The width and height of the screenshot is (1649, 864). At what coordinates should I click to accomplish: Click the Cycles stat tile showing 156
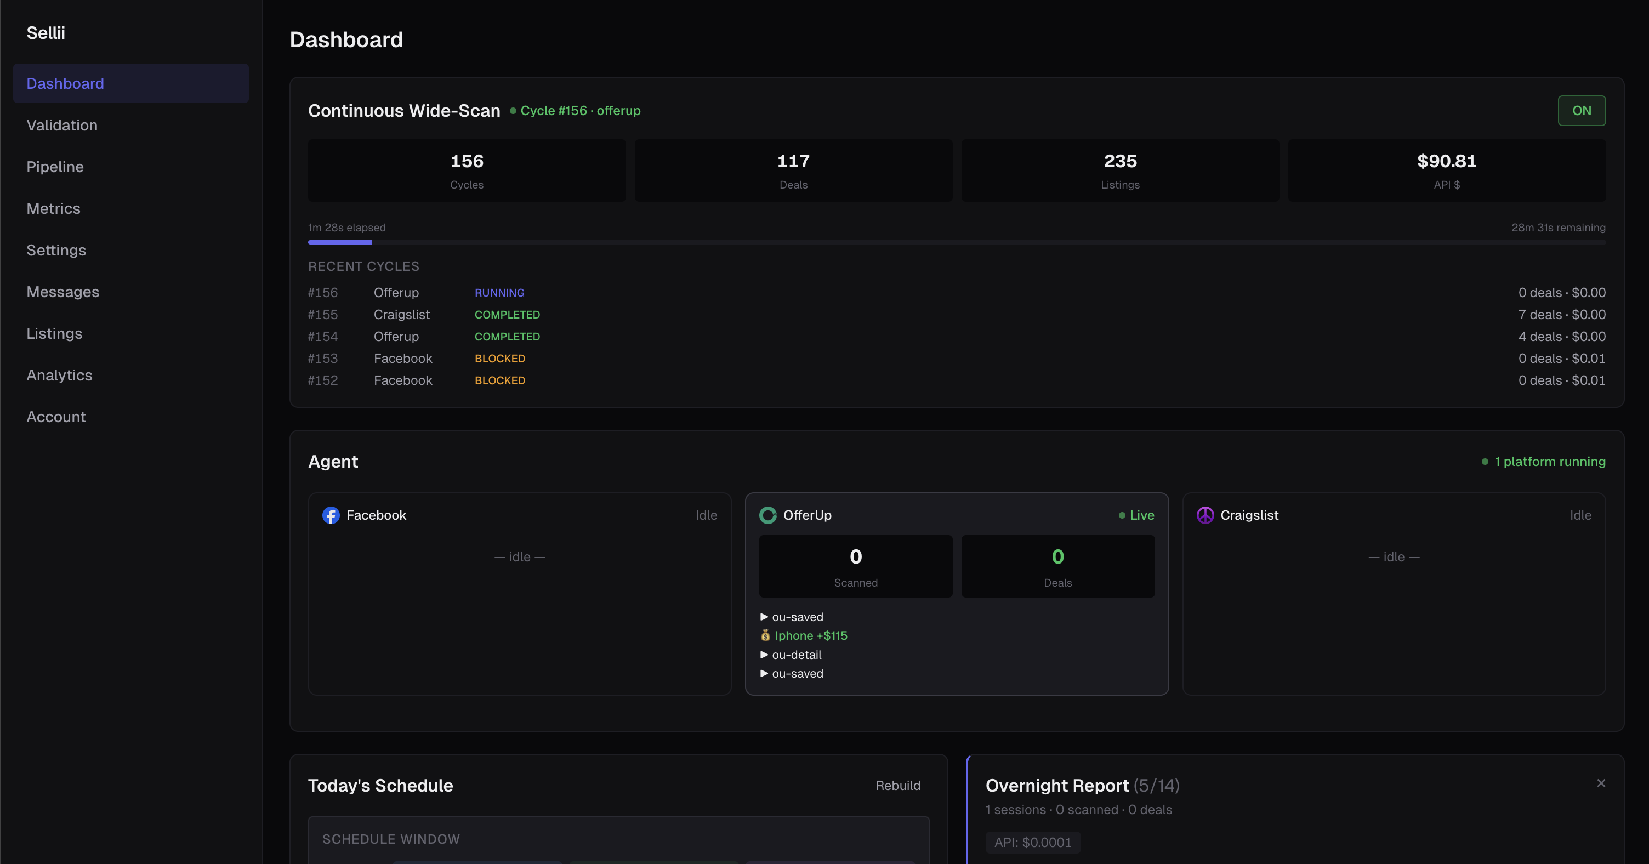pyautogui.click(x=467, y=171)
